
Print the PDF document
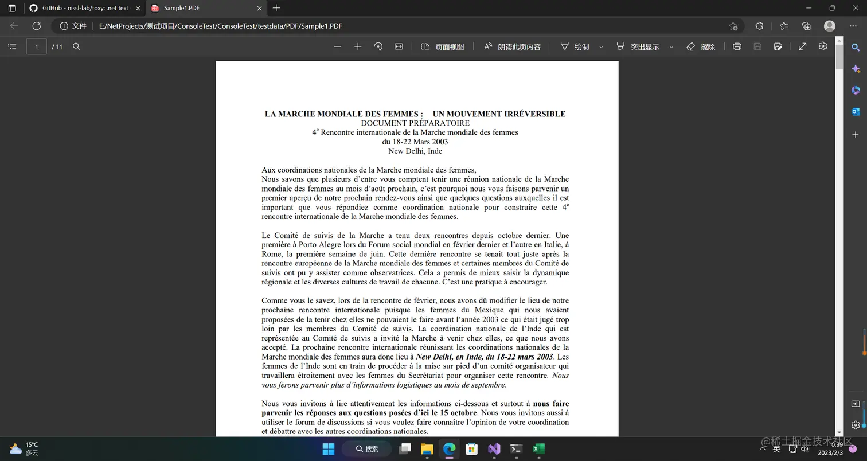(x=737, y=46)
